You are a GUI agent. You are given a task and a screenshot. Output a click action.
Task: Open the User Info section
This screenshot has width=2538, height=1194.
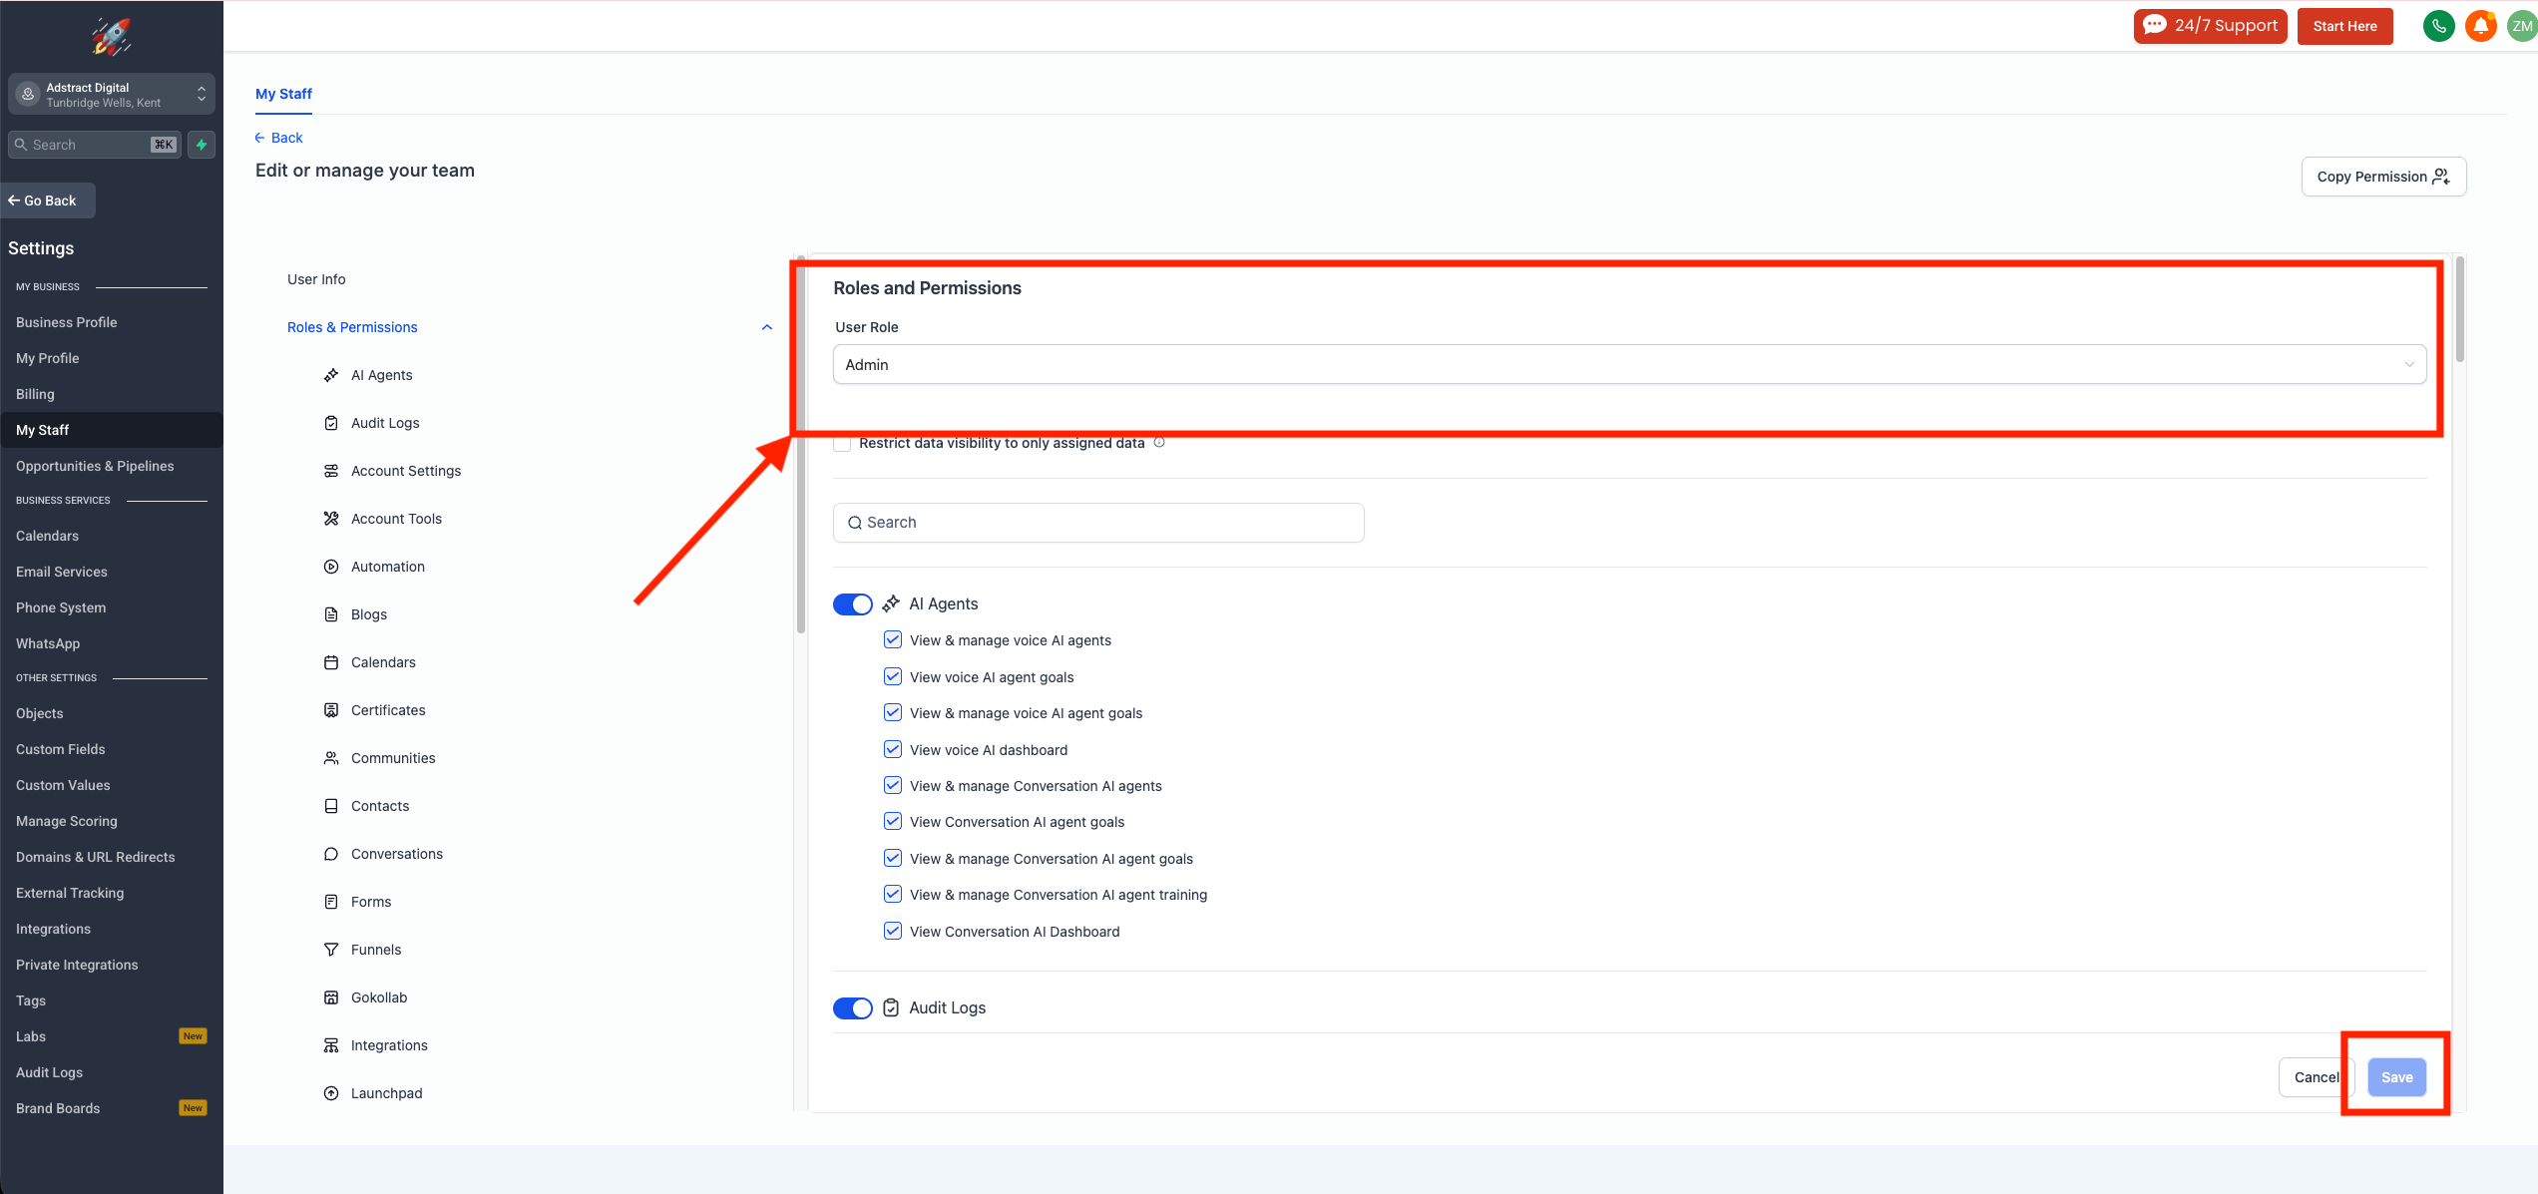(x=316, y=279)
